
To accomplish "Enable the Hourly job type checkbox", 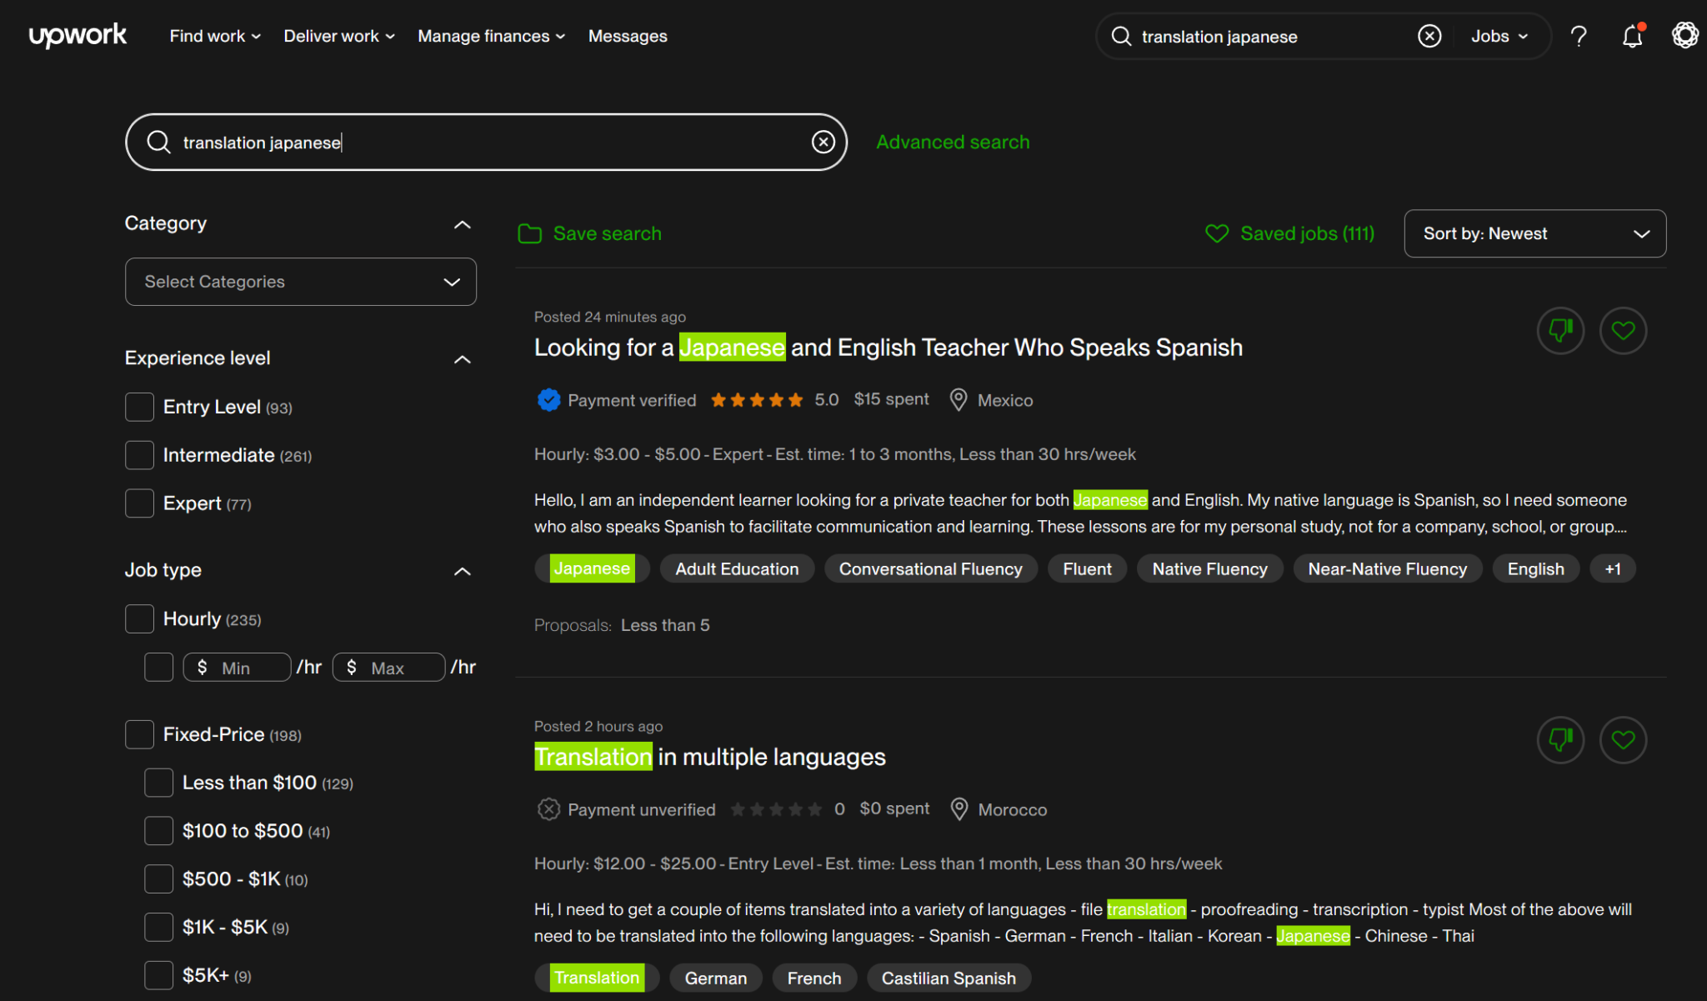I will coord(139,619).
